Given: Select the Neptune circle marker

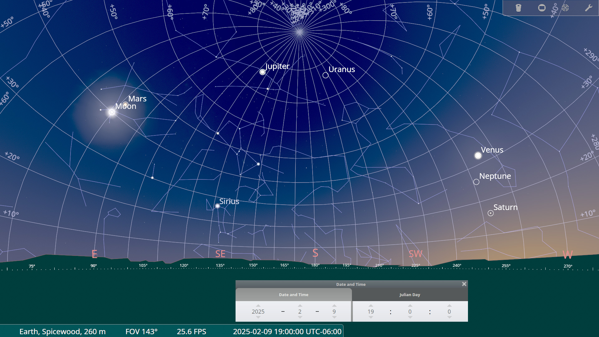Looking at the screenshot, I should coord(476,182).
